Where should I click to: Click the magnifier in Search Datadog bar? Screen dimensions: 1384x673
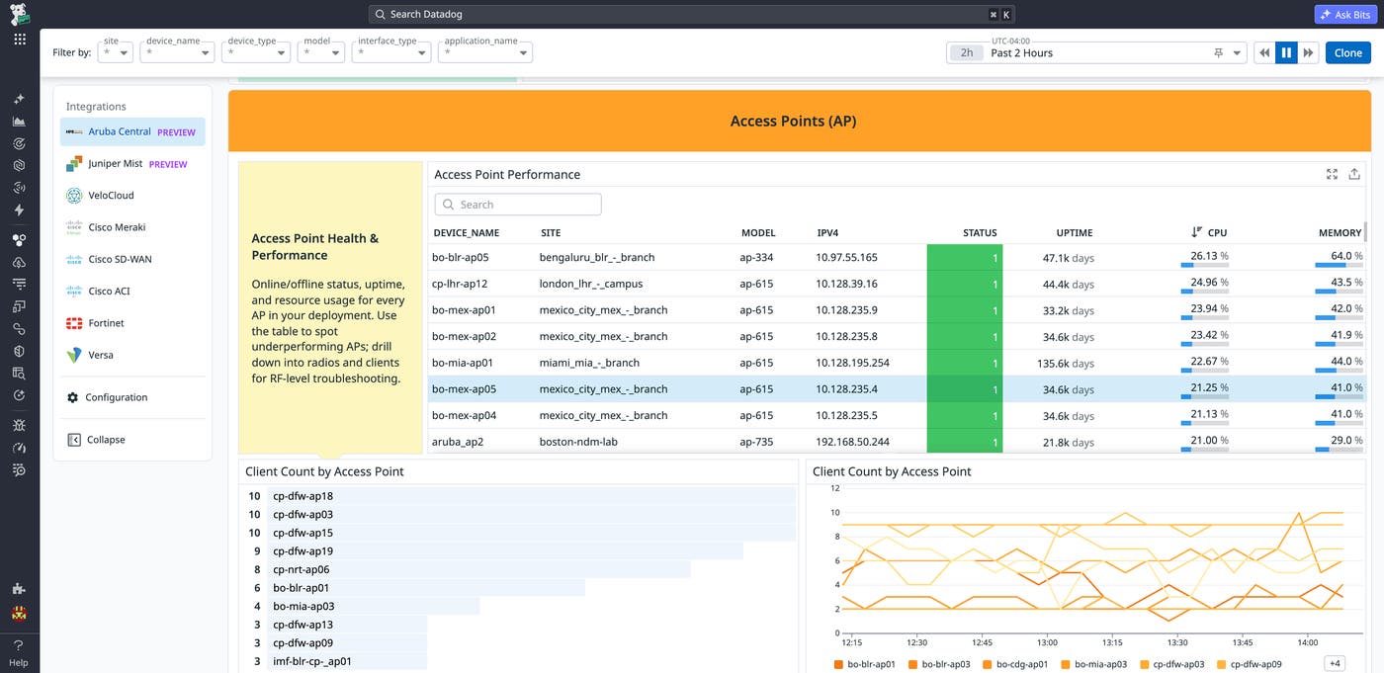tap(381, 15)
